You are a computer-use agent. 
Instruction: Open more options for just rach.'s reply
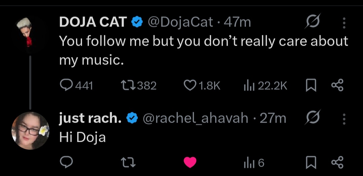click(344, 119)
